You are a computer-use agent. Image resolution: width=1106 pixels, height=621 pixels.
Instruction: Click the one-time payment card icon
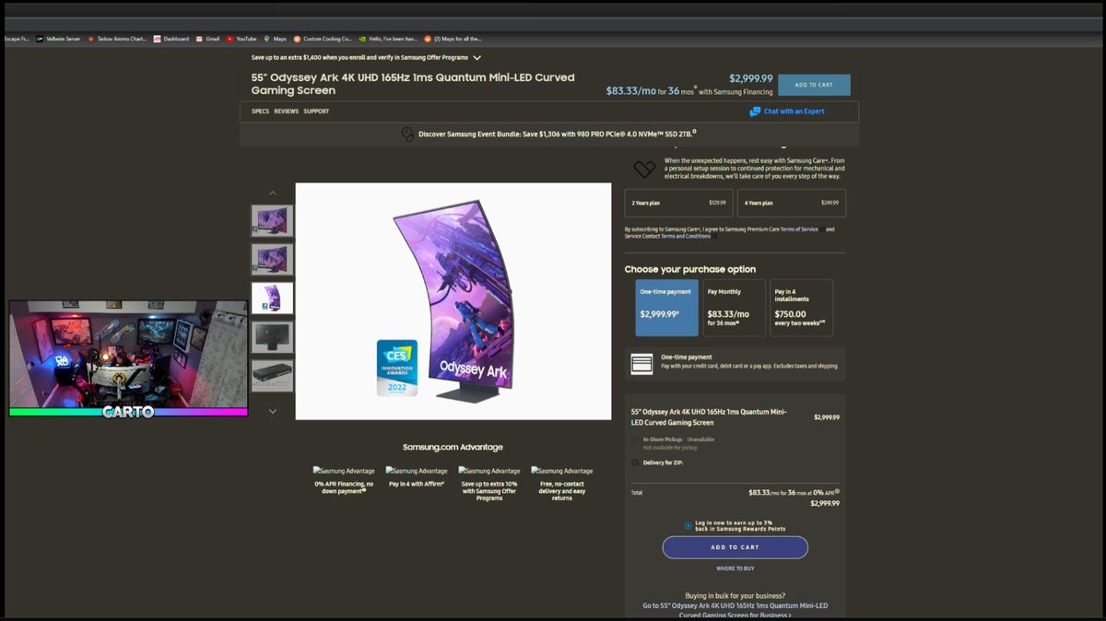click(641, 363)
